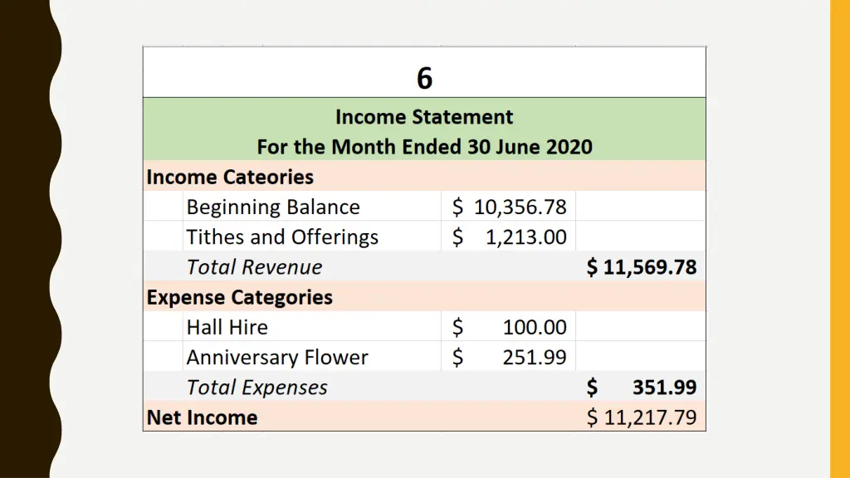Click the $11,217.79 net income value
The image size is (850, 478).
(x=642, y=417)
